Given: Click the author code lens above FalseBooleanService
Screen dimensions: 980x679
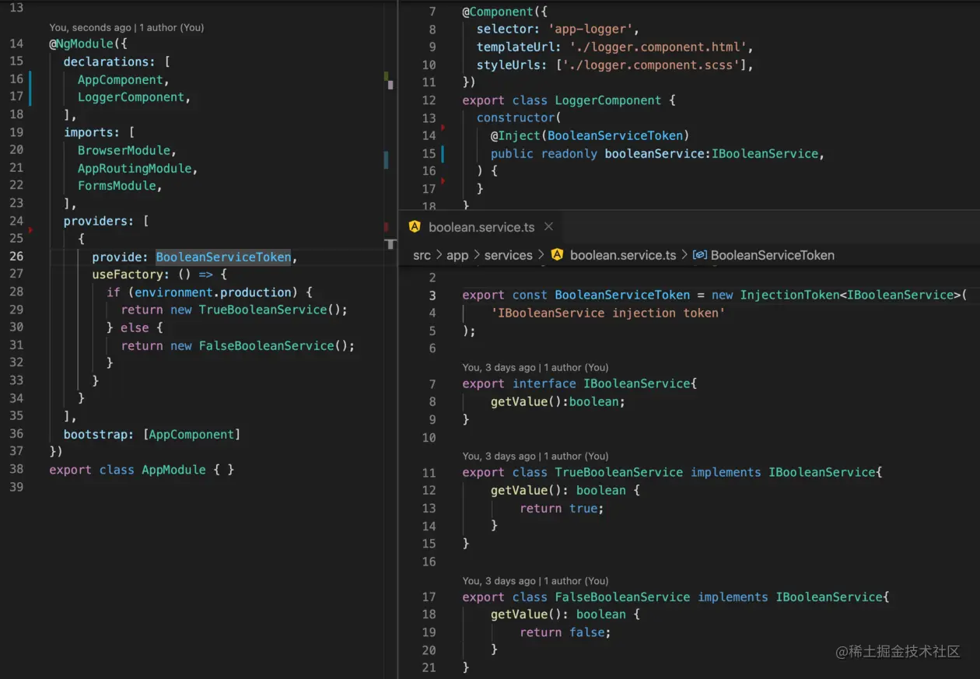Looking at the screenshot, I should [x=535, y=581].
